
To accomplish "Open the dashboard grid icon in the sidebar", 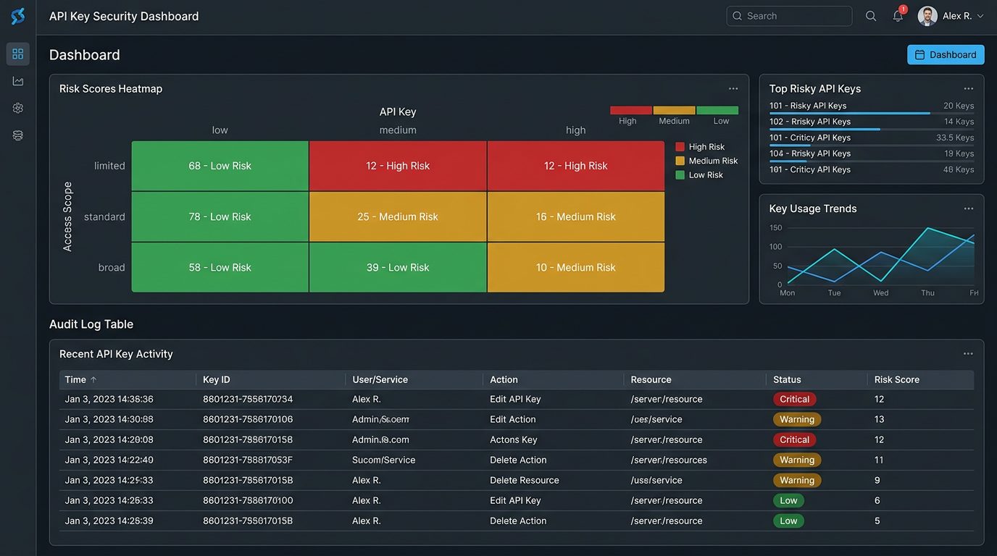I will pyautogui.click(x=18, y=54).
